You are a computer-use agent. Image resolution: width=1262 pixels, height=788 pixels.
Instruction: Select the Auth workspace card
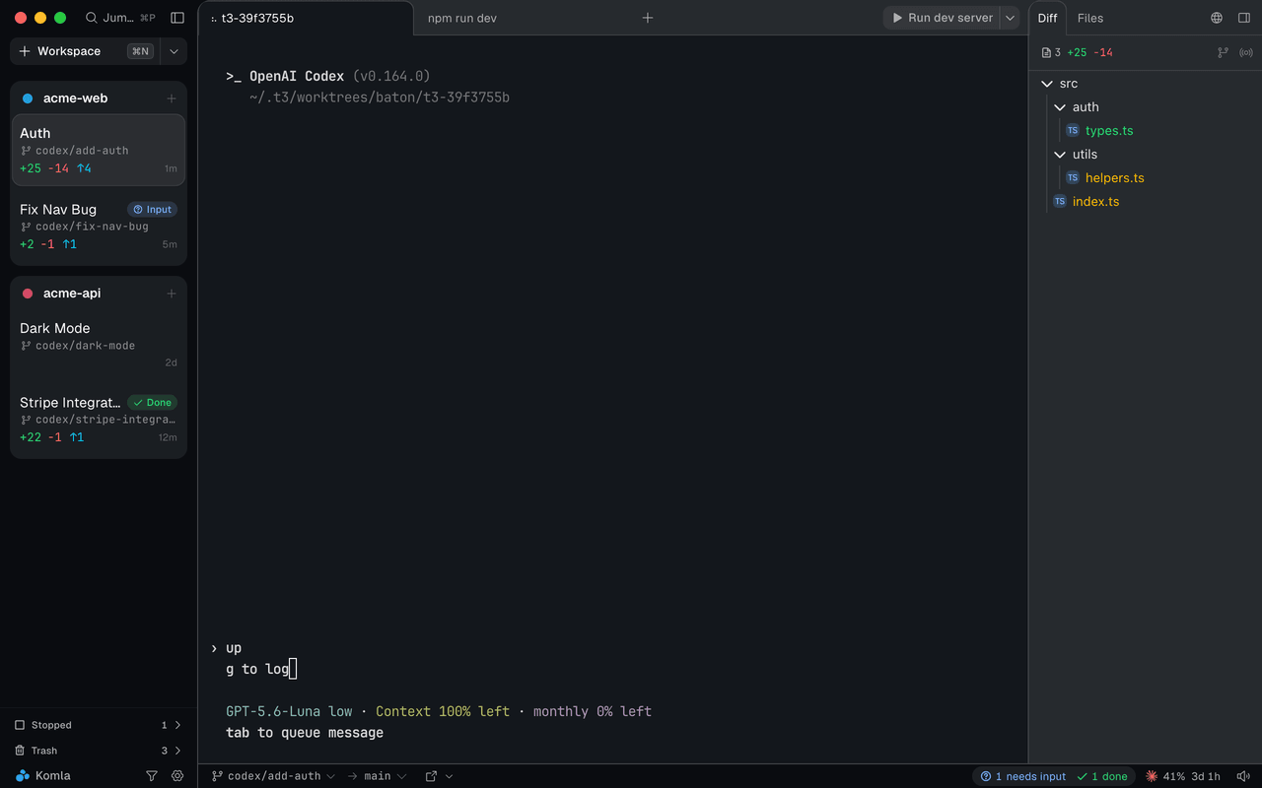[x=99, y=150]
